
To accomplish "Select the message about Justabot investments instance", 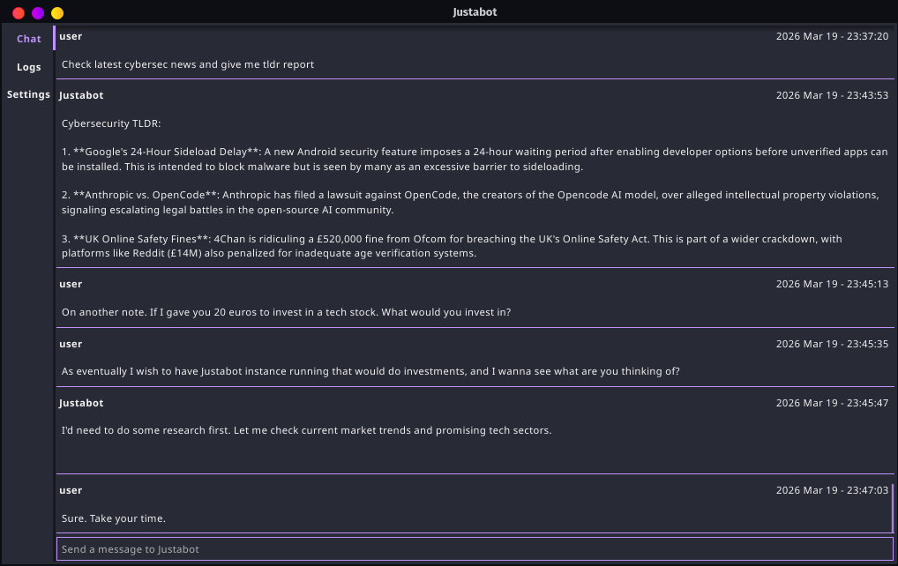I will point(370,371).
